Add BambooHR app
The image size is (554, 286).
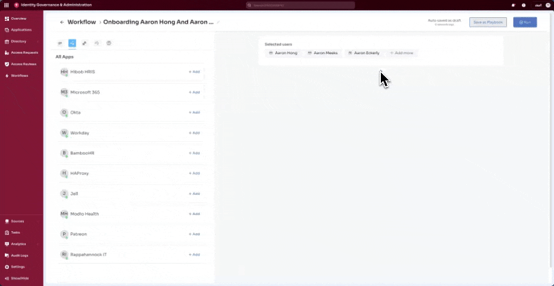[194, 153]
